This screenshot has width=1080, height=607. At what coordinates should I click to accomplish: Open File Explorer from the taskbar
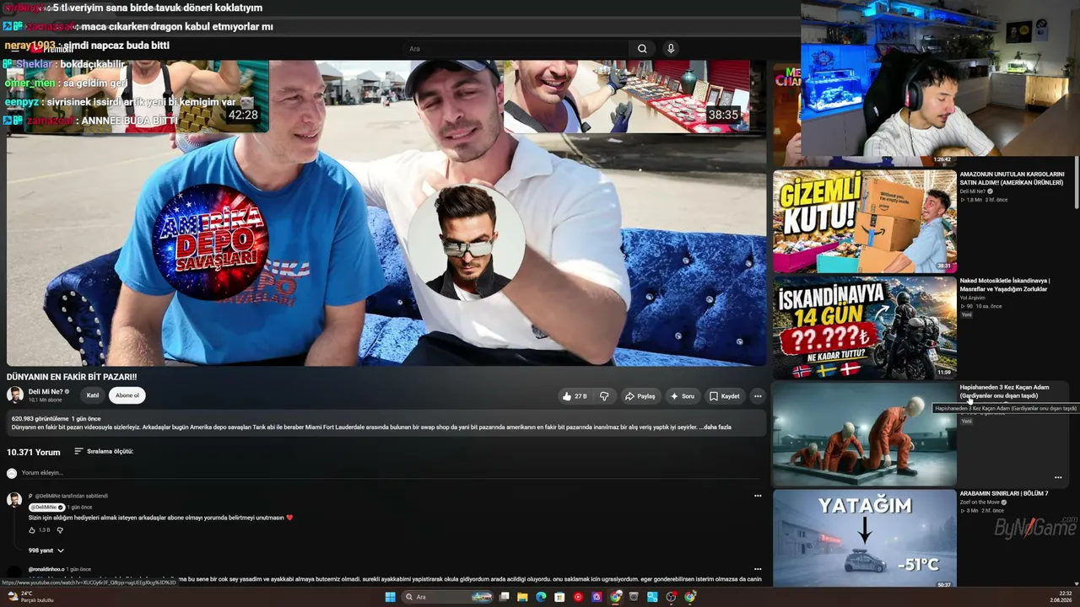[522, 597]
